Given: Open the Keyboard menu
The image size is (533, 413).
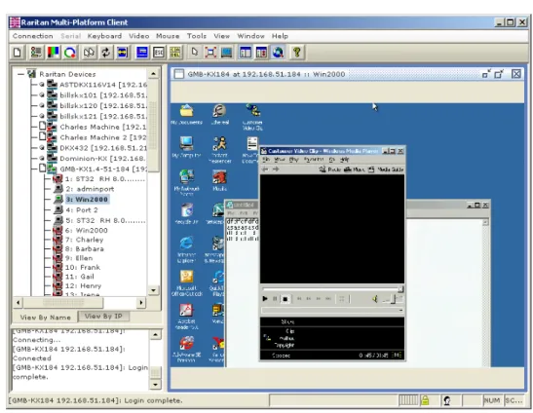Looking at the screenshot, I should coord(104,36).
